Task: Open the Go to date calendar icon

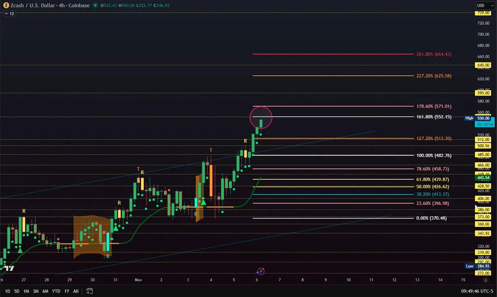Action: (89, 291)
